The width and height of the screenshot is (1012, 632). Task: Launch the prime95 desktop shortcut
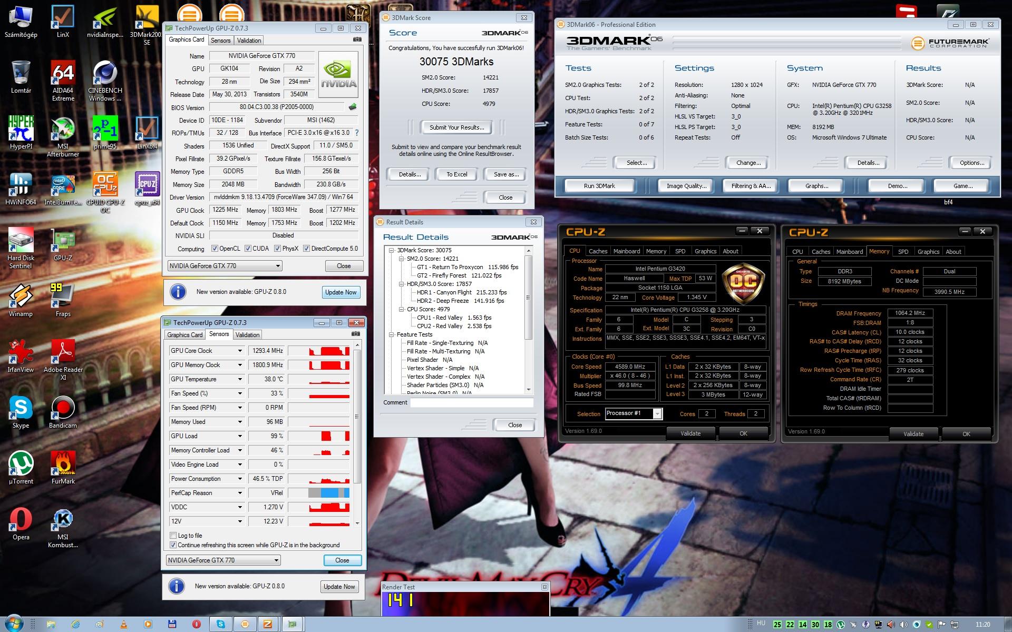pyautogui.click(x=105, y=133)
